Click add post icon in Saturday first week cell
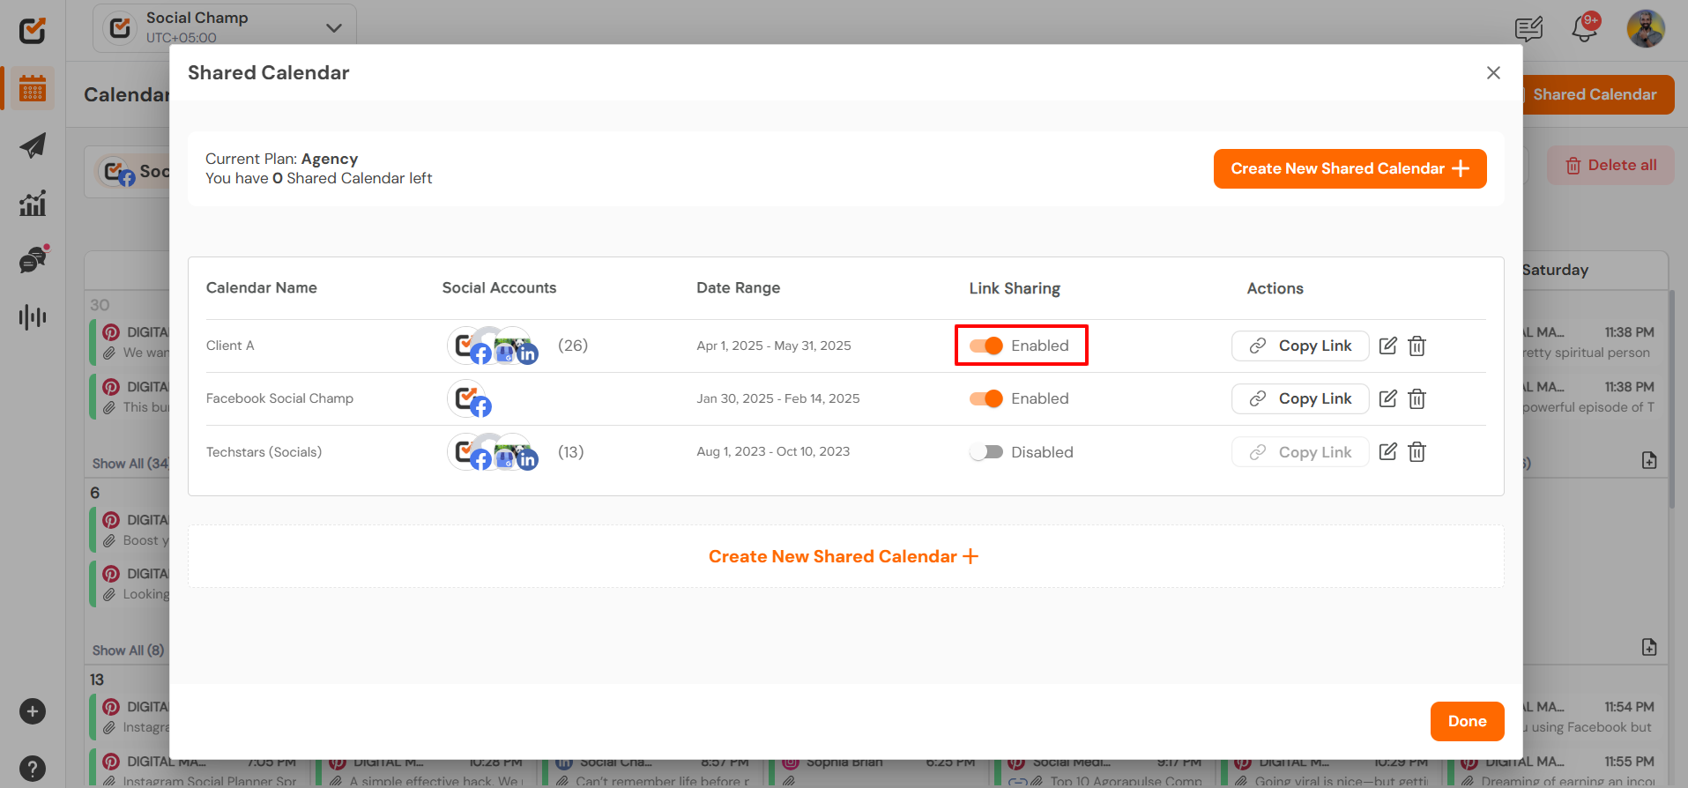The height and width of the screenshot is (788, 1688). (1649, 460)
